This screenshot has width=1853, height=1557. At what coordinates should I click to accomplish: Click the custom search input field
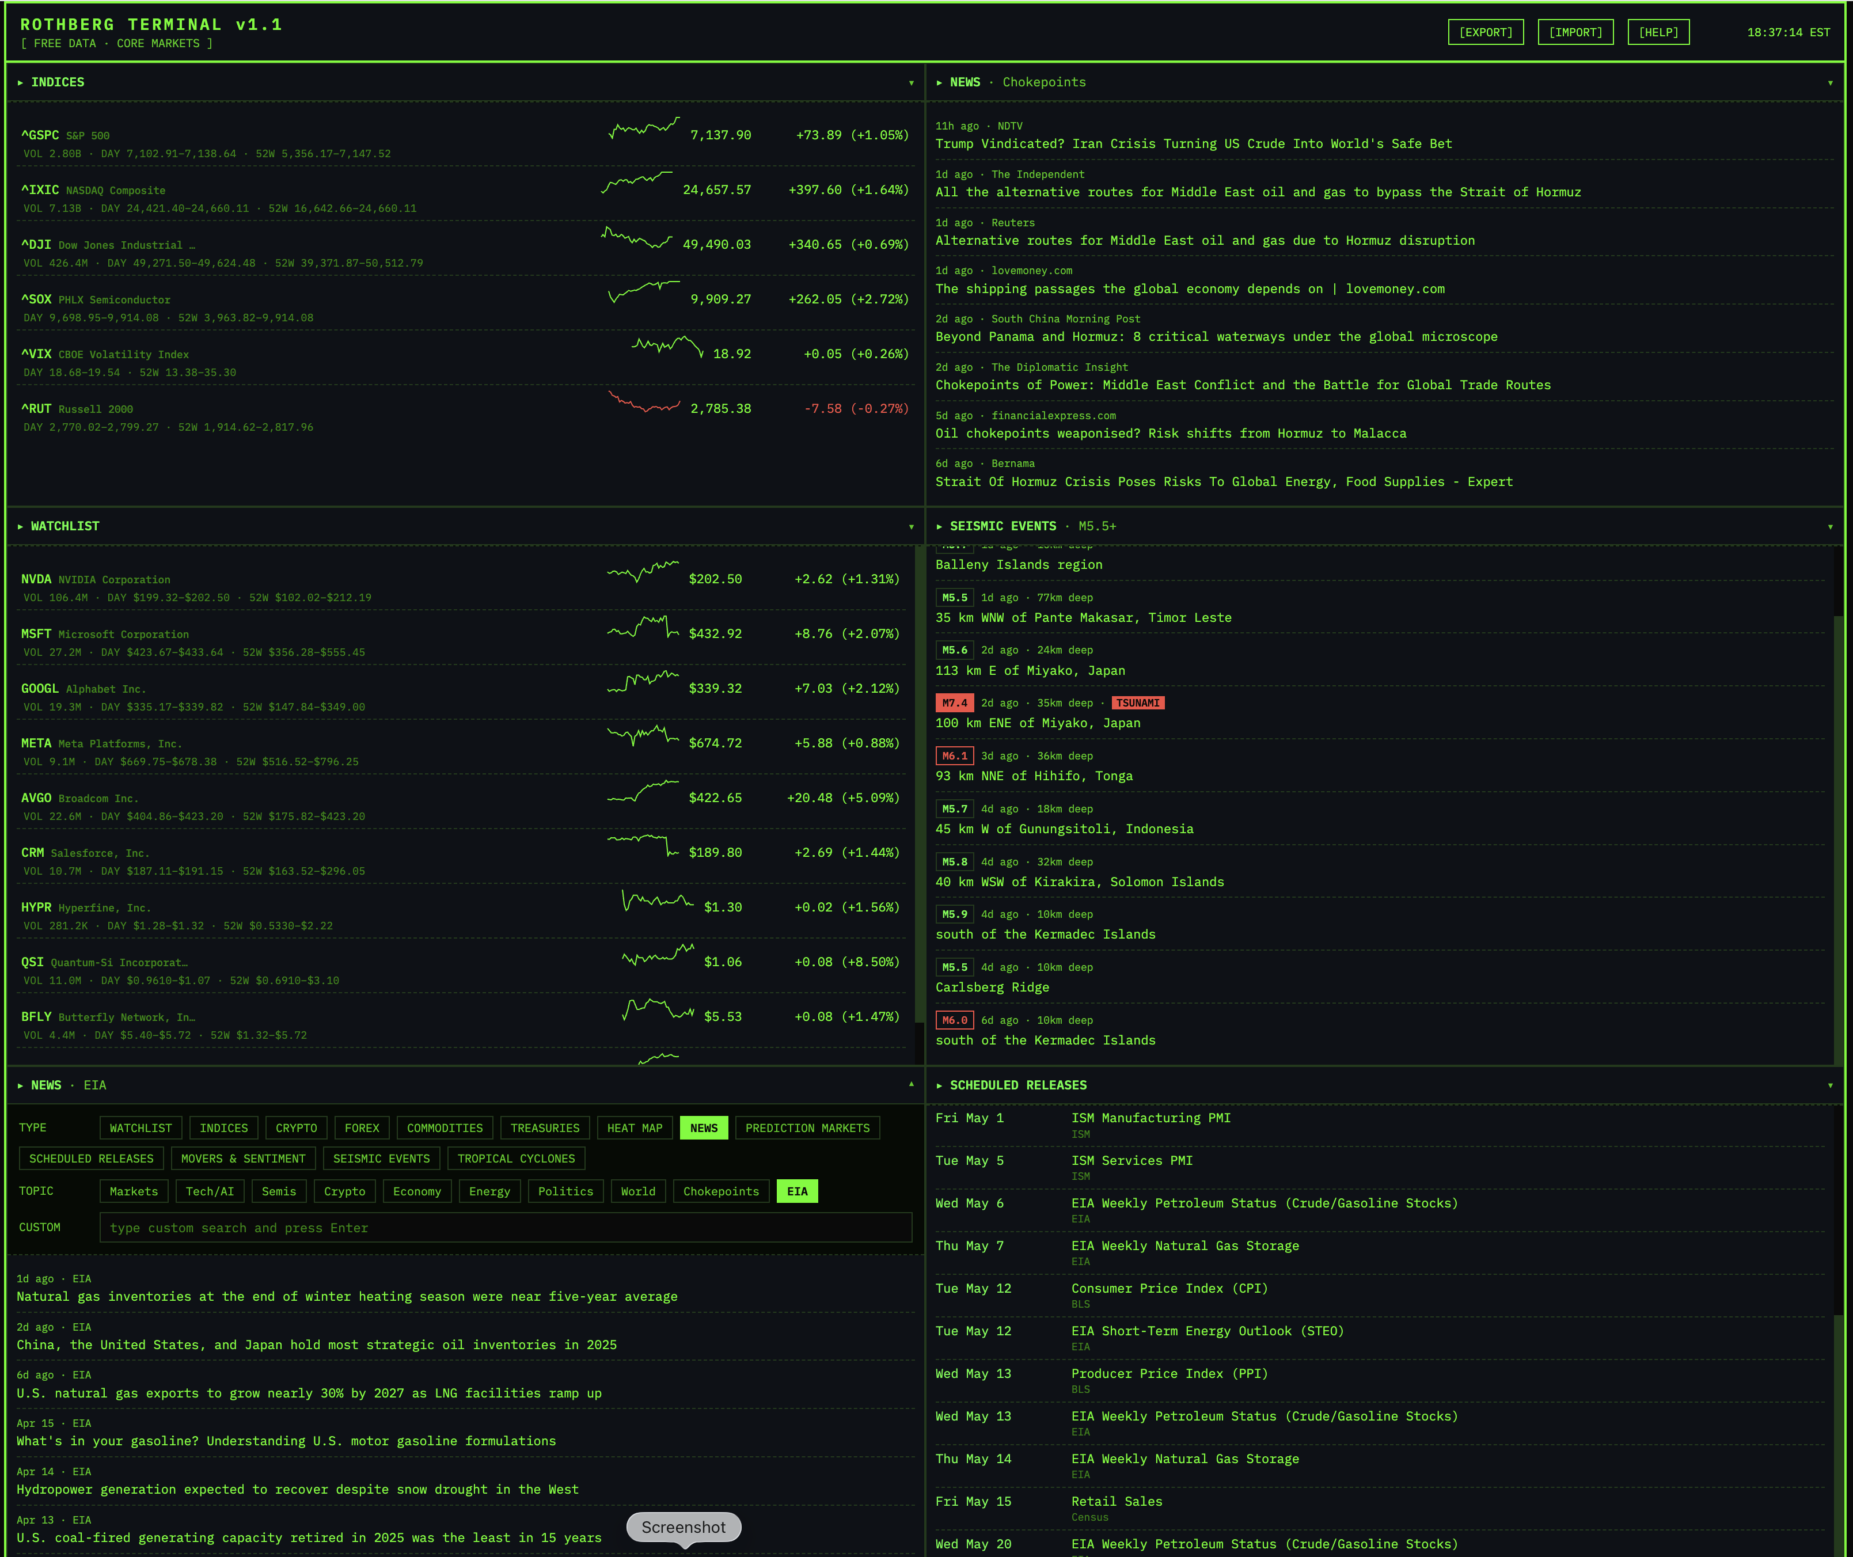click(506, 1228)
